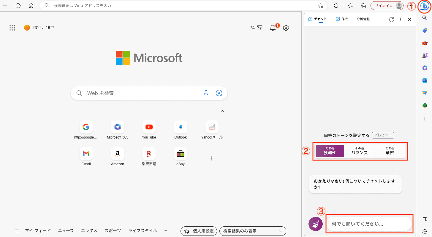Open the extensions puzzle icon
Screen dimensions: 432x237
click(336, 6)
